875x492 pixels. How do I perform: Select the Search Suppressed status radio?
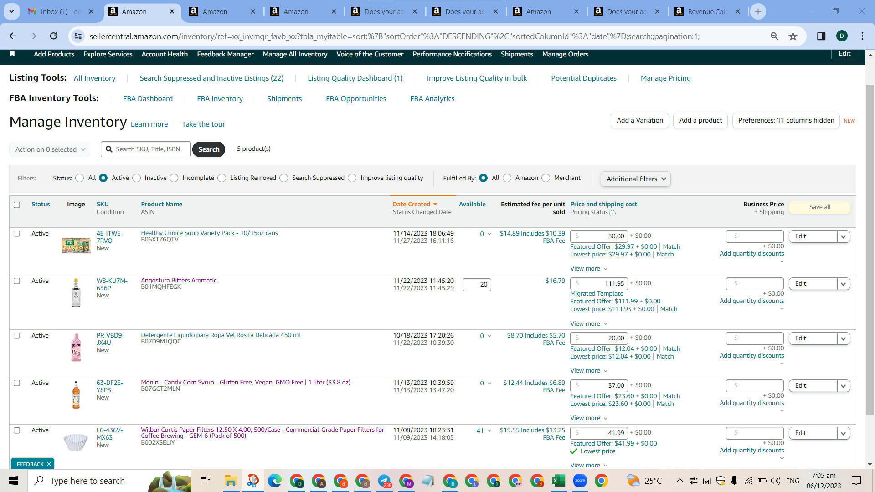(x=284, y=178)
